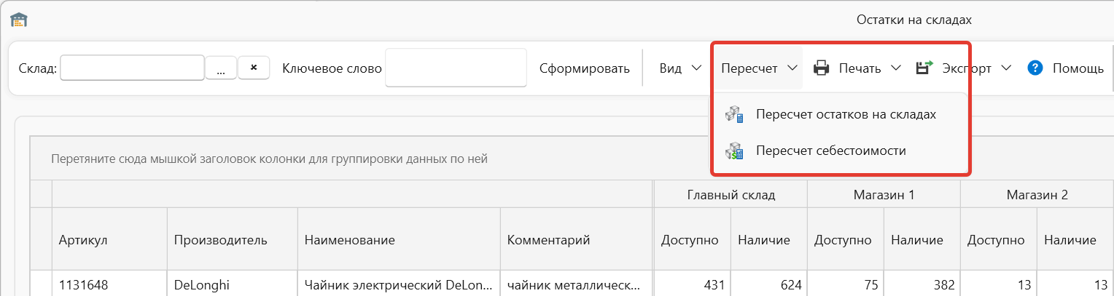Click the blue question mark help icon

(1035, 68)
